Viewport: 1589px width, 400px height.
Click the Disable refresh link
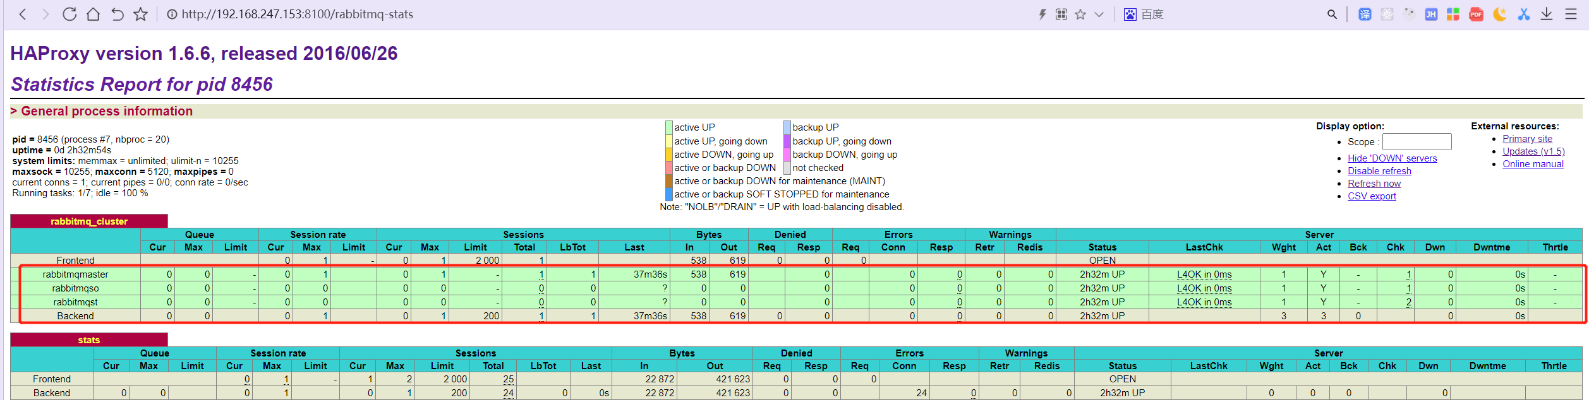(1379, 171)
